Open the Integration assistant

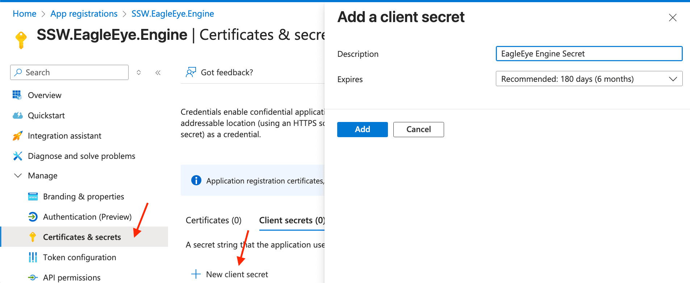64,136
